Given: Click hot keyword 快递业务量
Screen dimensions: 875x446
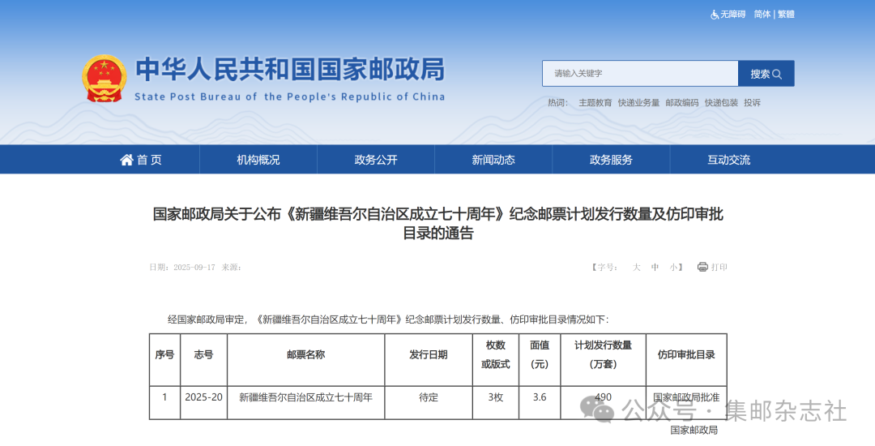Looking at the screenshot, I should (638, 103).
